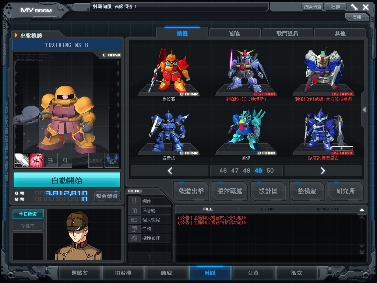The image size is (377, 283).
Task: Click the TRAINING MS-B unit name bar
Action: coord(67,45)
